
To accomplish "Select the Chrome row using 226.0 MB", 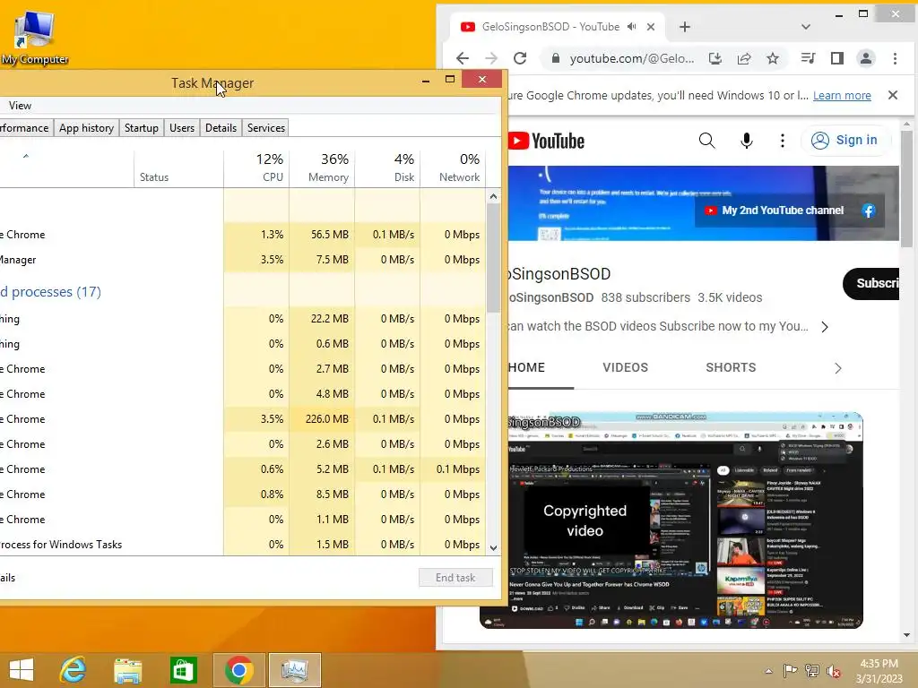I will tap(242, 419).
